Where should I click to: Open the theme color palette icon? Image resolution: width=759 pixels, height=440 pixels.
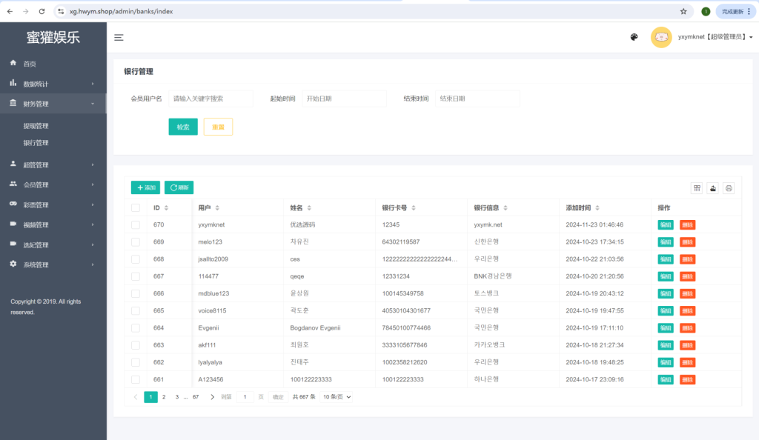[x=634, y=37]
